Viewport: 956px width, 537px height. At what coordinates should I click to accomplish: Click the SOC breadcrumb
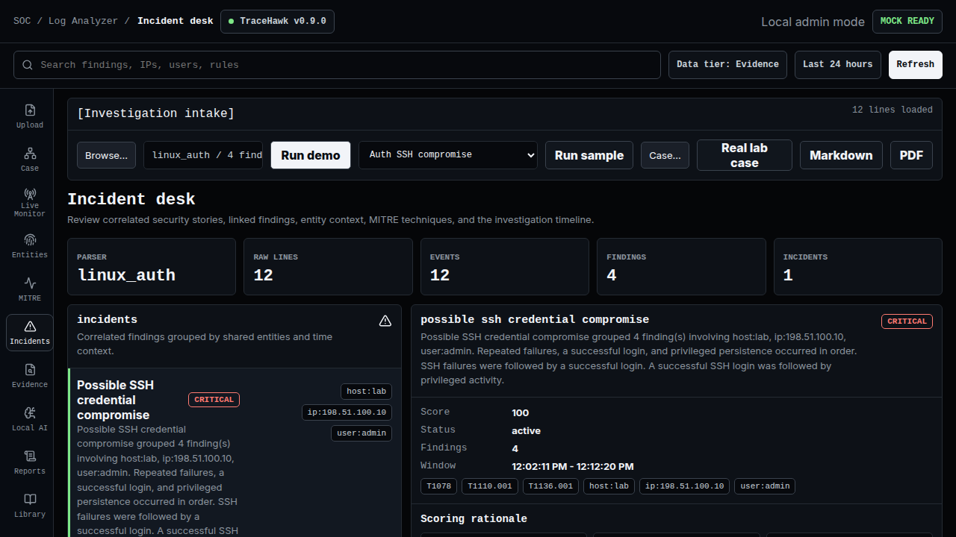pos(22,21)
